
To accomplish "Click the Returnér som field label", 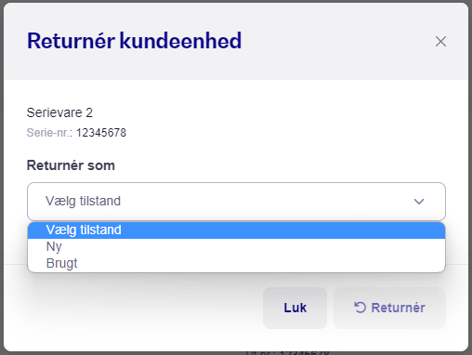I will point(71,165).
